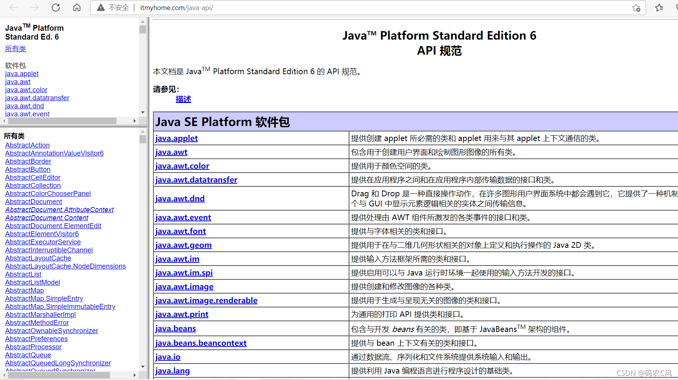Image resolution: width=678 pixels, height=380 pixels.
Task: Open the java.io package link
Action: (x=168, y=357)
